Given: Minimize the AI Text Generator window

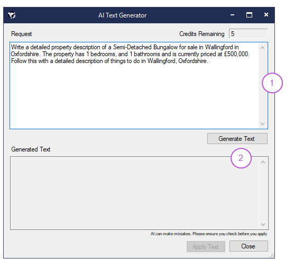Looking at the screenshot, I should coord(232,15).
